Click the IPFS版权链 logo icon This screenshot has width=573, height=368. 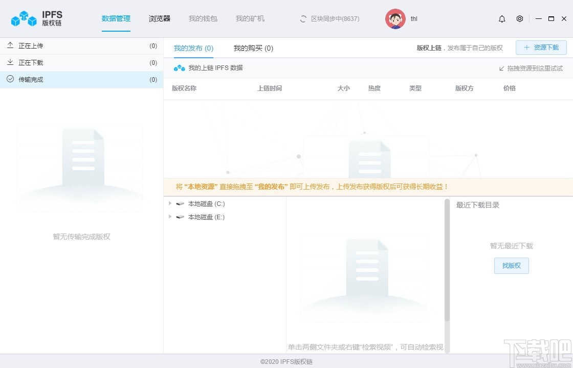[23, 18]
